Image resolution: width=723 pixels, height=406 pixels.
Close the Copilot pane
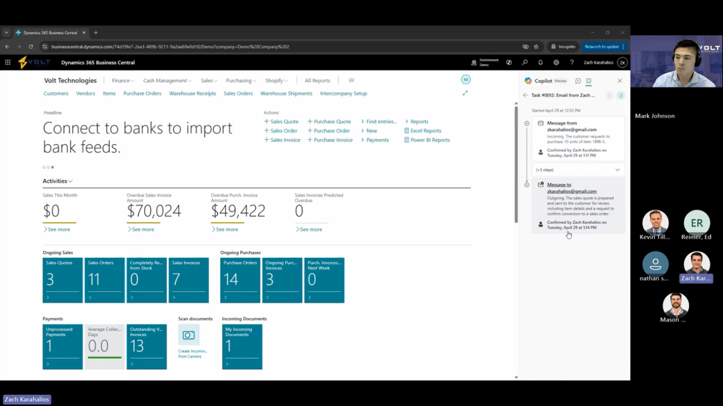[620, 81]
